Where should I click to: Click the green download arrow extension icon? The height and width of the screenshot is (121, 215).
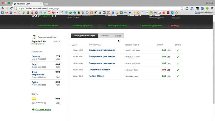207,8
